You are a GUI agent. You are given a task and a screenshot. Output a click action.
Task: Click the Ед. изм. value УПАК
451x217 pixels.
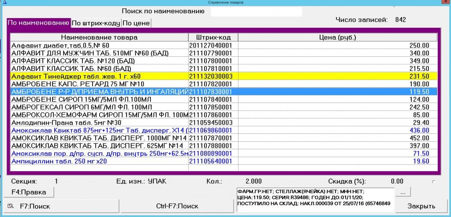(157, 181)
